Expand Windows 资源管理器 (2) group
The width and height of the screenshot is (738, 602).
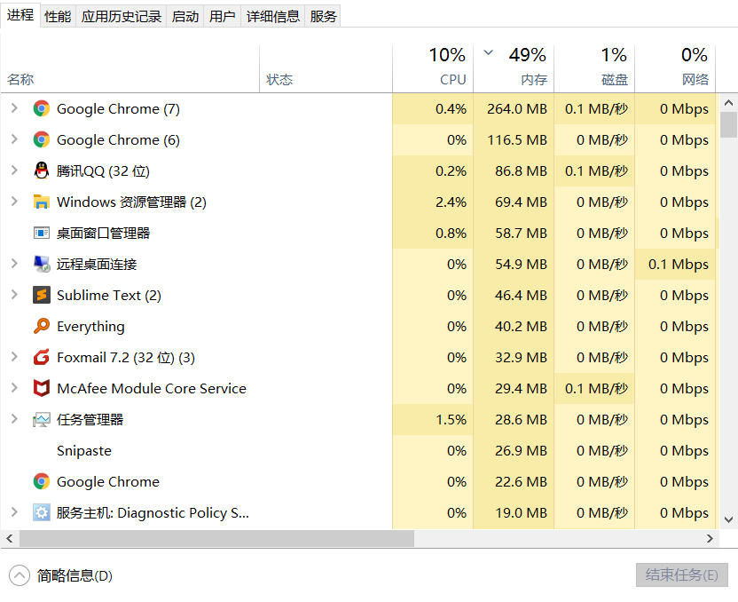[14, 202]
